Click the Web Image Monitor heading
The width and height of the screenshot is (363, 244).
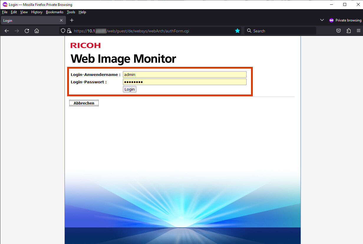123,59
